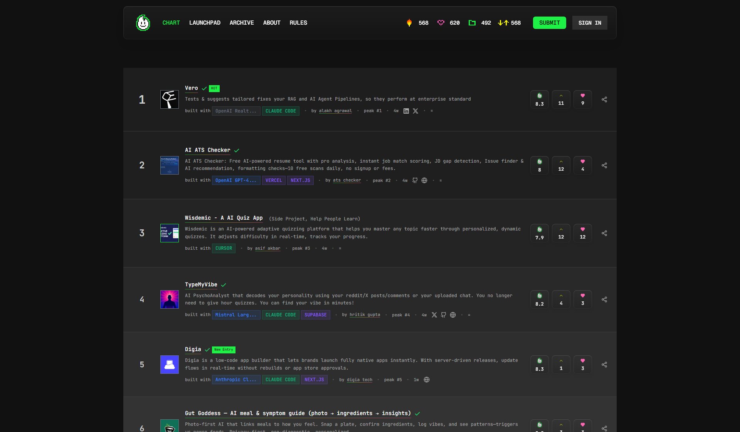The height and width of the screenshot is (432, 740).
Task: Like Digia using its heart button
Action: pyautogui.click(x=582, y=365)
